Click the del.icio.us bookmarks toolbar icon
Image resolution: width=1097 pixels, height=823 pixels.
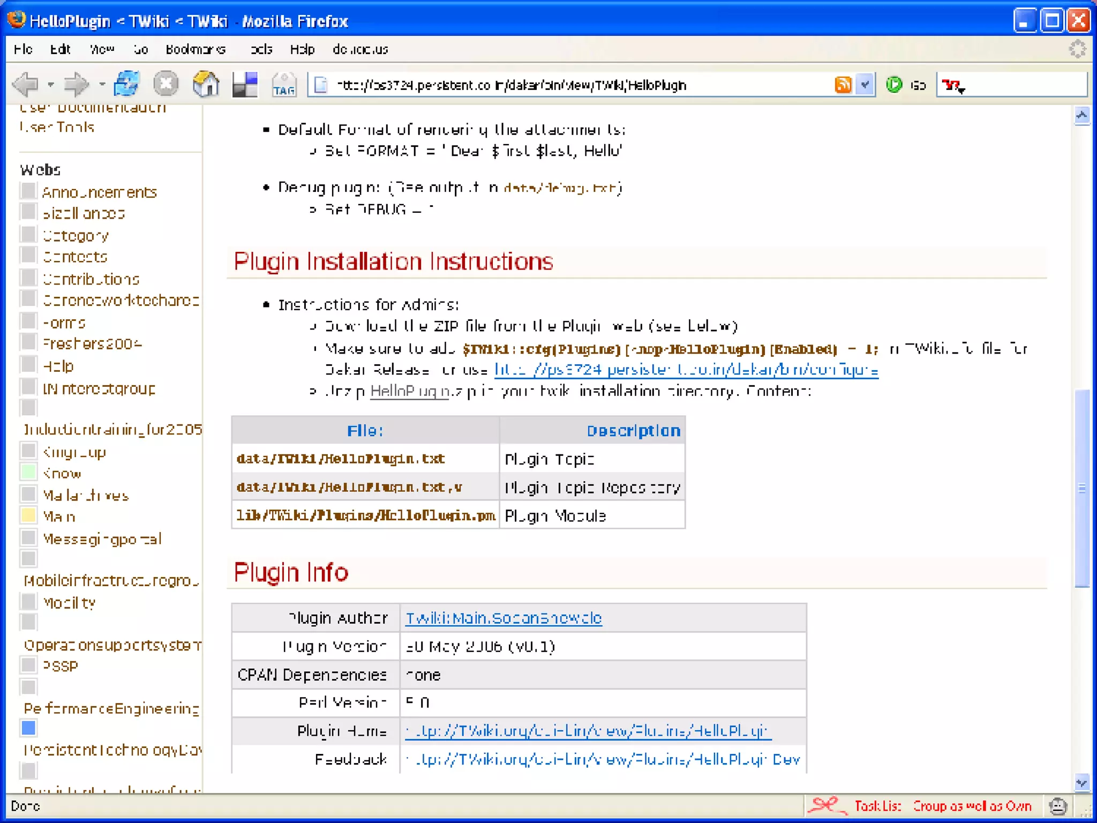point(245,84)
